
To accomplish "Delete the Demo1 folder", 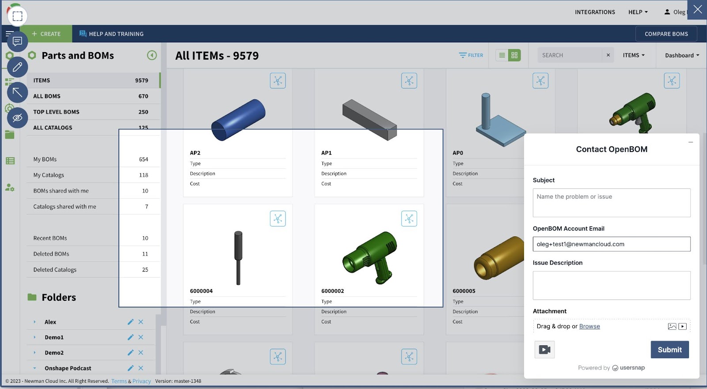I will coord(141,337).
